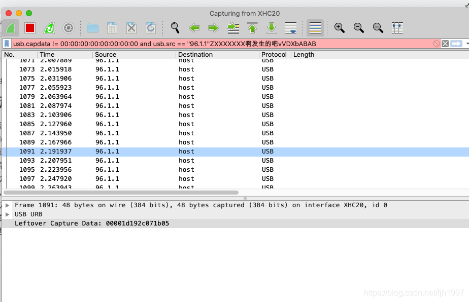The image size is (469, 302).
Task: Stop the running capture with red square
Action: pyautogui.click(x=30, y=28)
